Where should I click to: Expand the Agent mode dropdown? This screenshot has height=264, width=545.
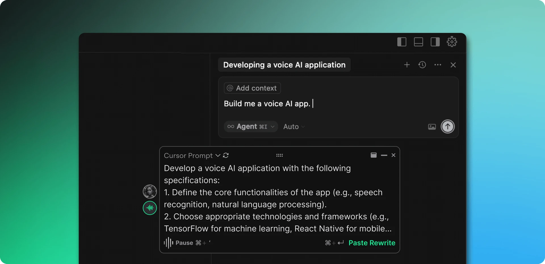tap(251, 127)
